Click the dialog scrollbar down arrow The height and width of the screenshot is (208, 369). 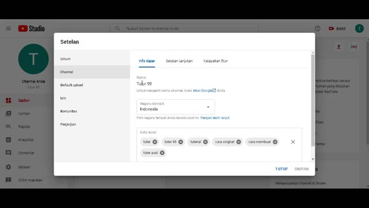pyautogui.click(x=312, y=159)
